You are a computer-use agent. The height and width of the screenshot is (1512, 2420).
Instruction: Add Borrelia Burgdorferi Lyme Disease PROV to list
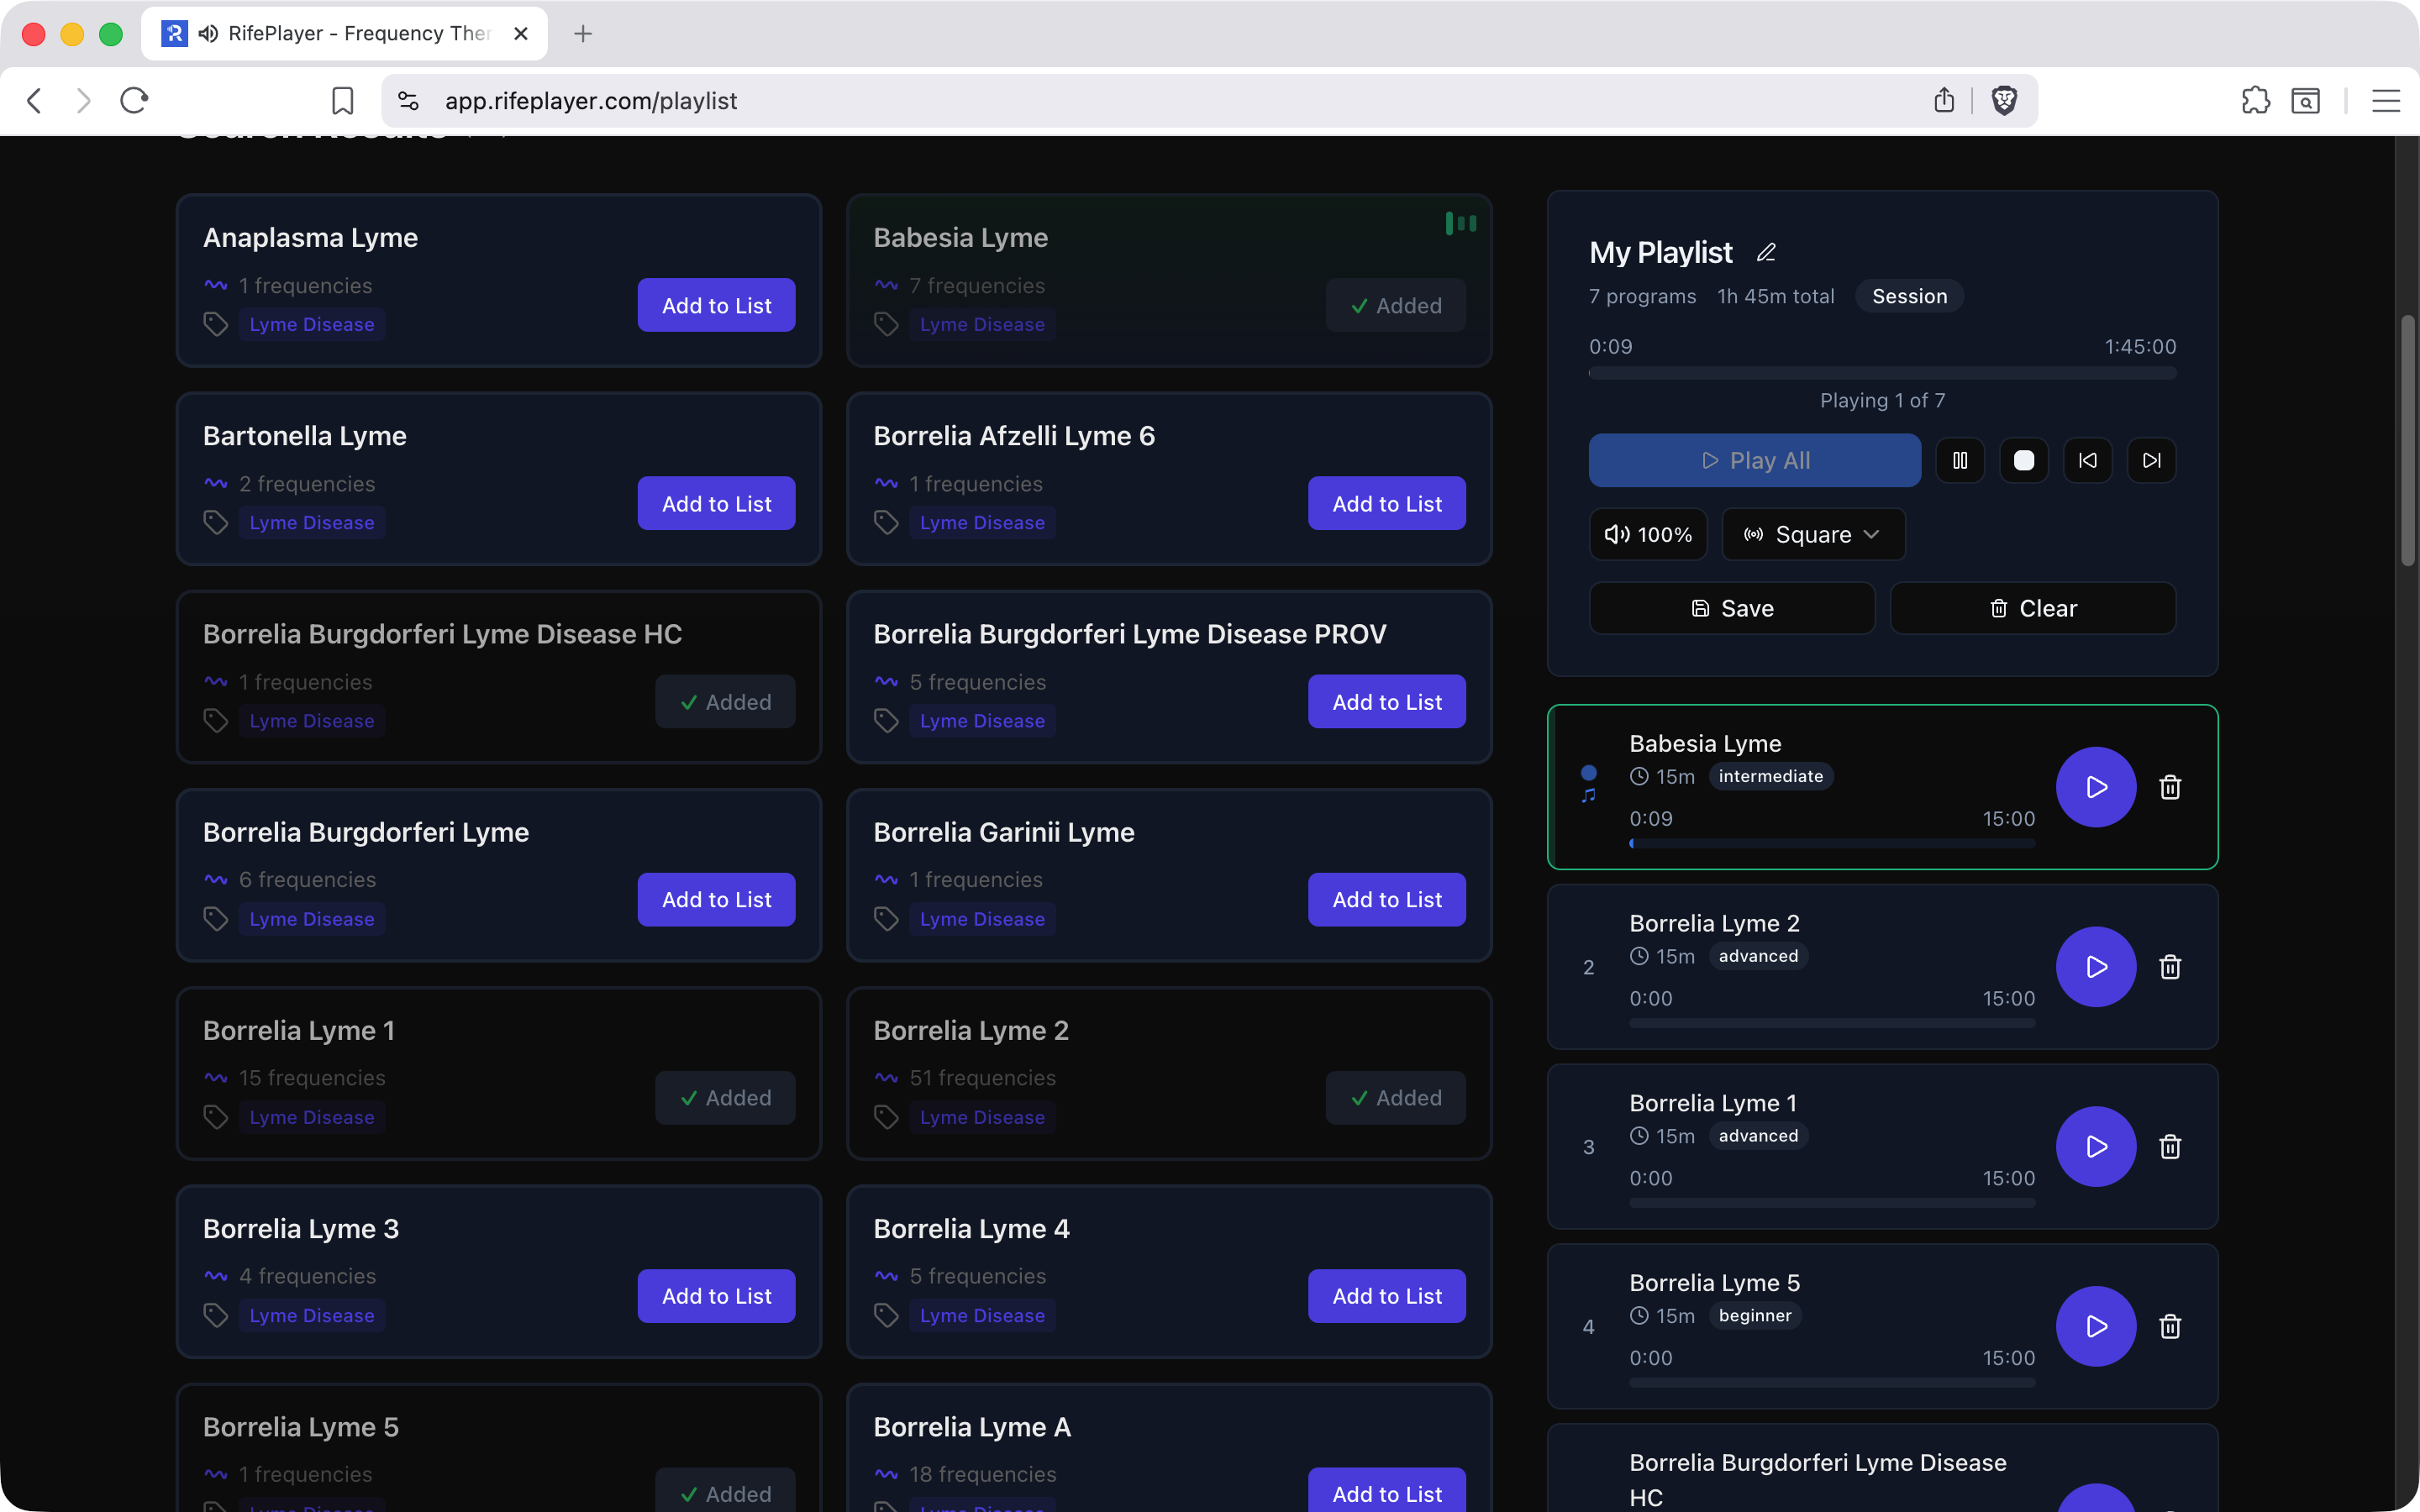1387,701
